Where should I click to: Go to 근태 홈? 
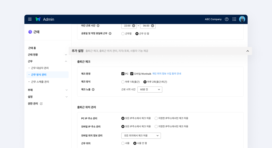[32, 48]
